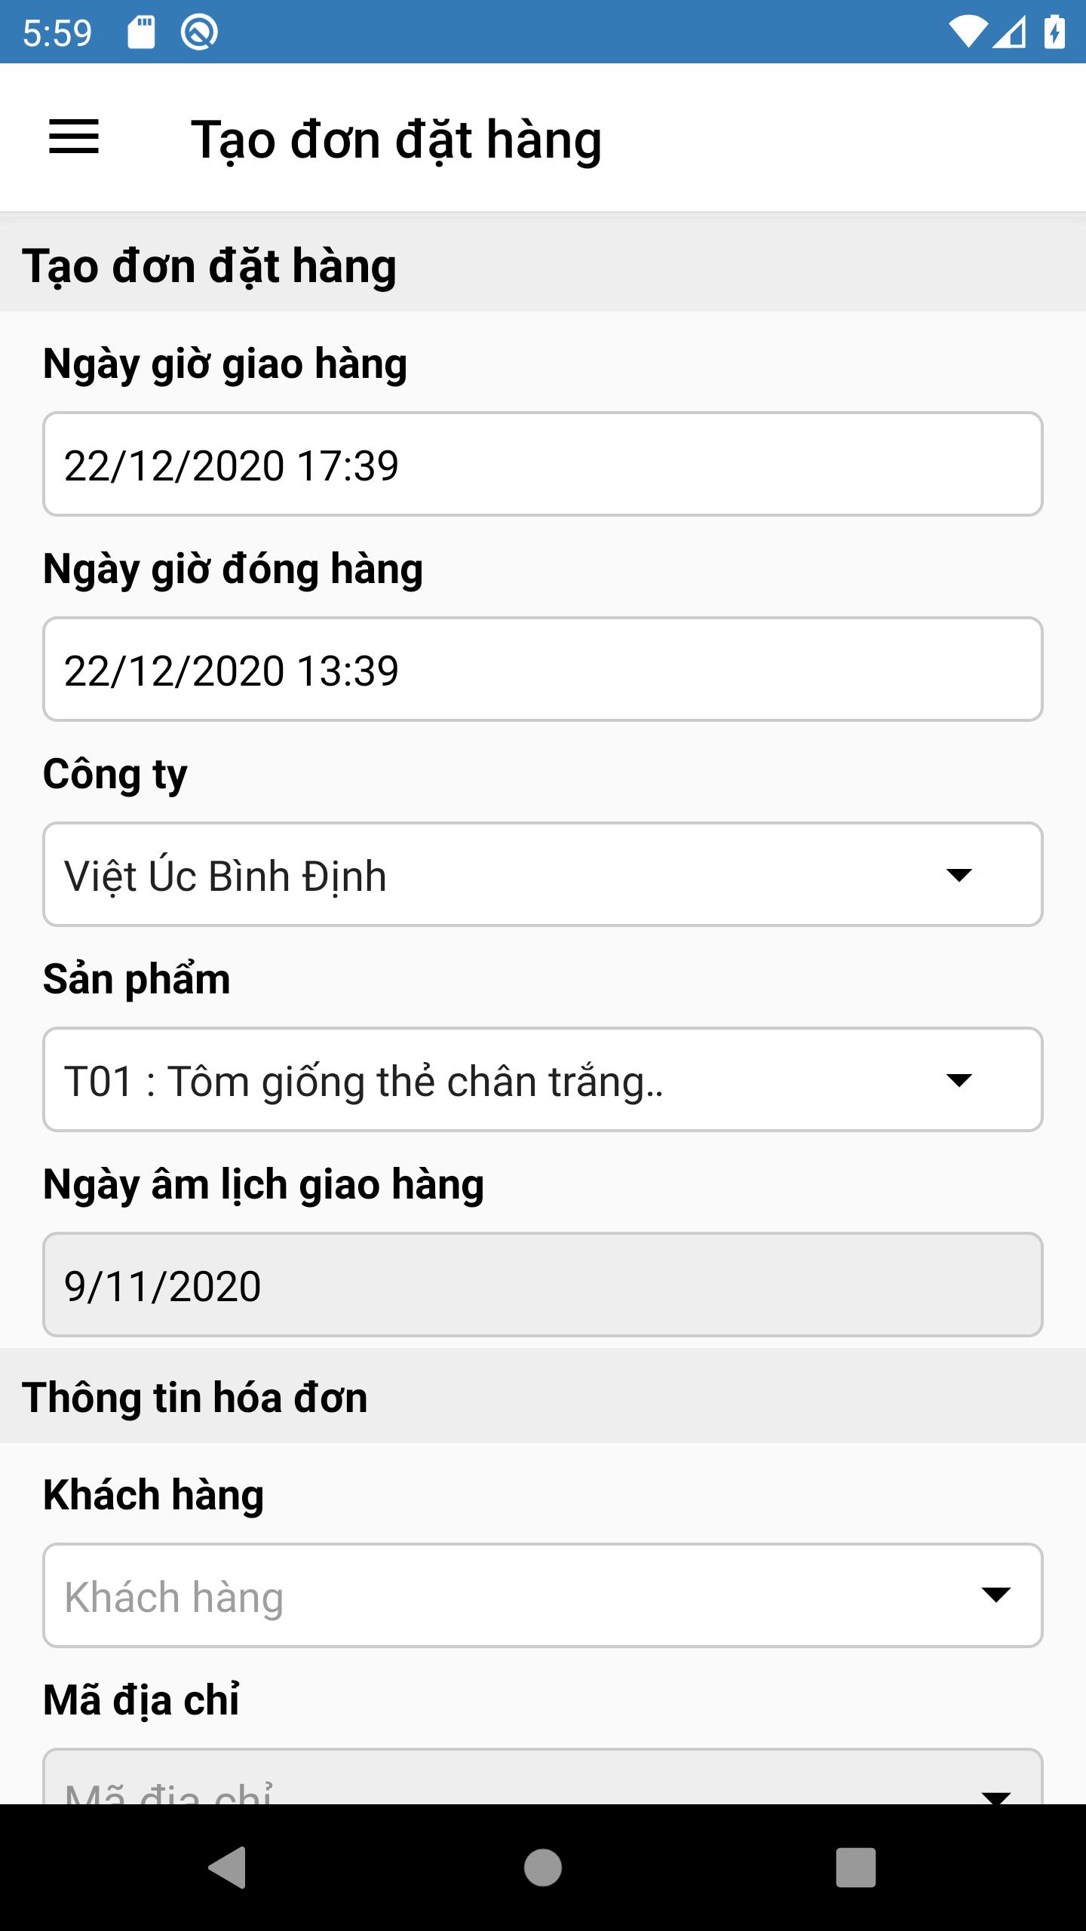Screen dimensions: 1086x1931
Task: Open the Mã địa chỉ dropdown
Action: point(543,1777)
